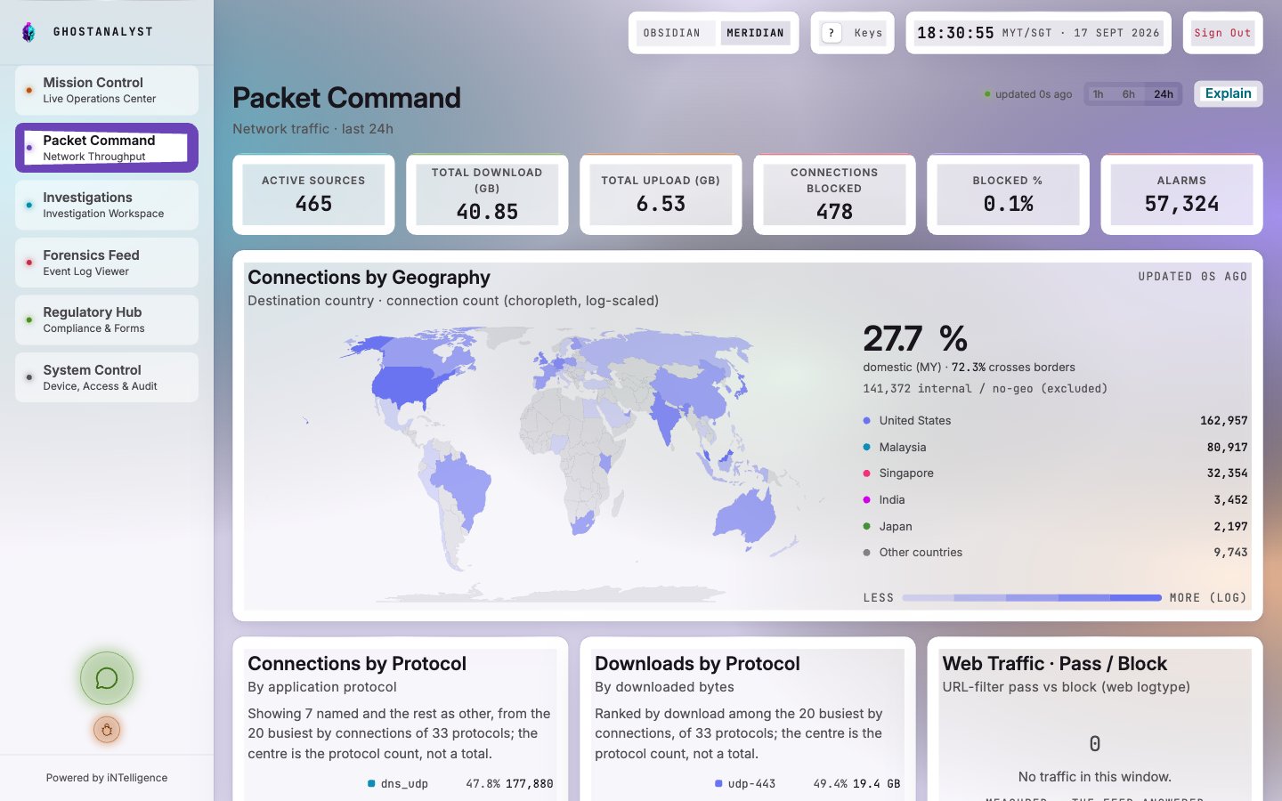The image size is (1282, 801).
Task: Click the Active Sources card
Action: [313, 194]
